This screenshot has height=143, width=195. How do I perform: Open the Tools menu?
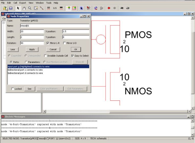[x=49, y=3]
